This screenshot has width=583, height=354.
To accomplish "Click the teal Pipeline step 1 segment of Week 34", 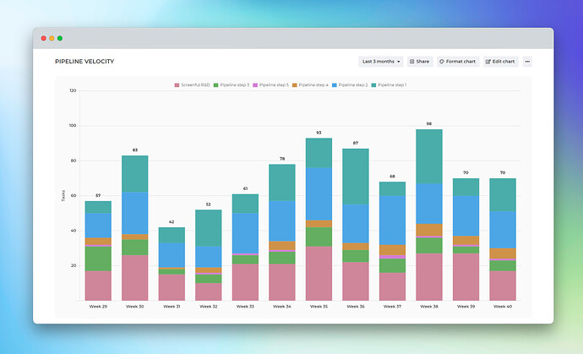I will (282, 182).
